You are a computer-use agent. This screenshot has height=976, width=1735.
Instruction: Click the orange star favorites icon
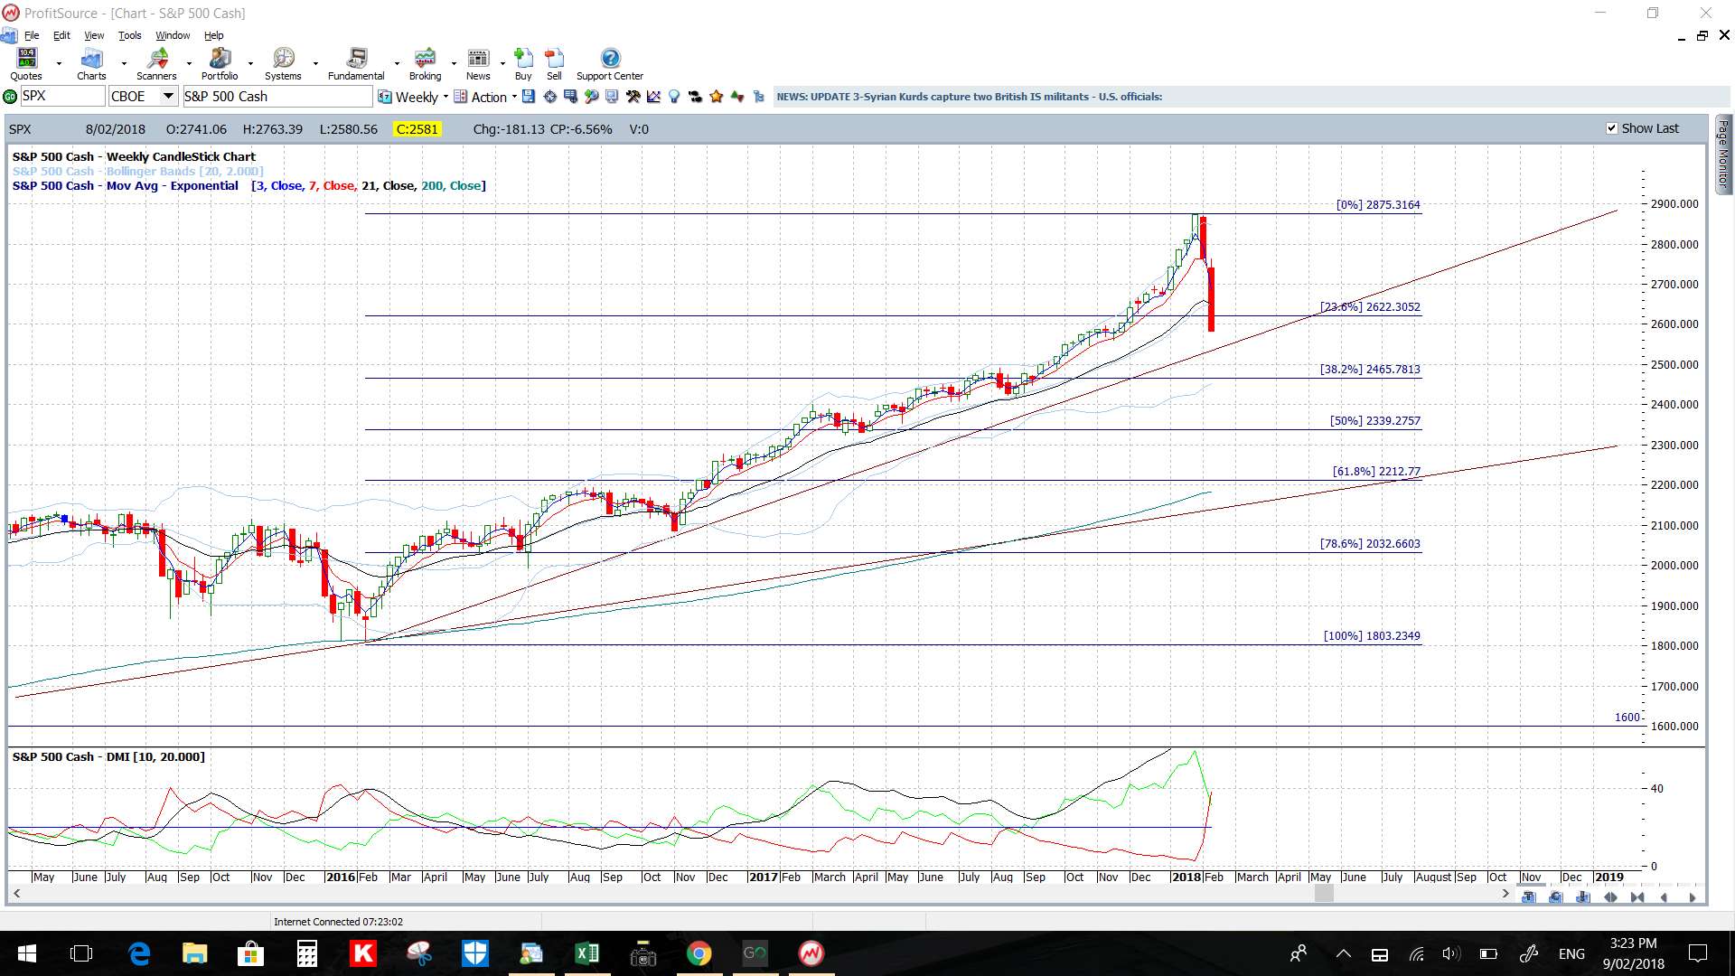(716, 97)
